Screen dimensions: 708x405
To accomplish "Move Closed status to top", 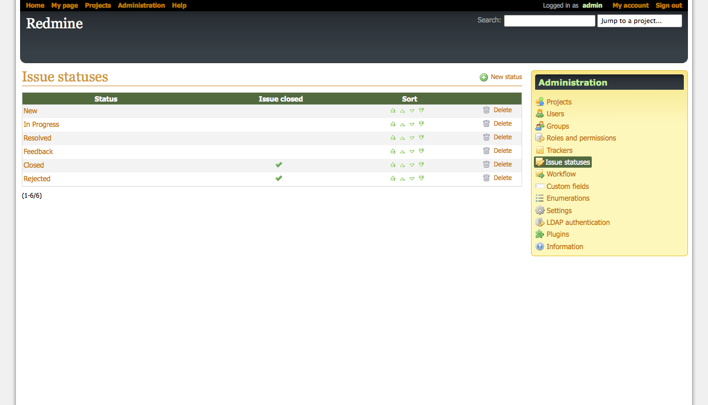I will (393, 165).
